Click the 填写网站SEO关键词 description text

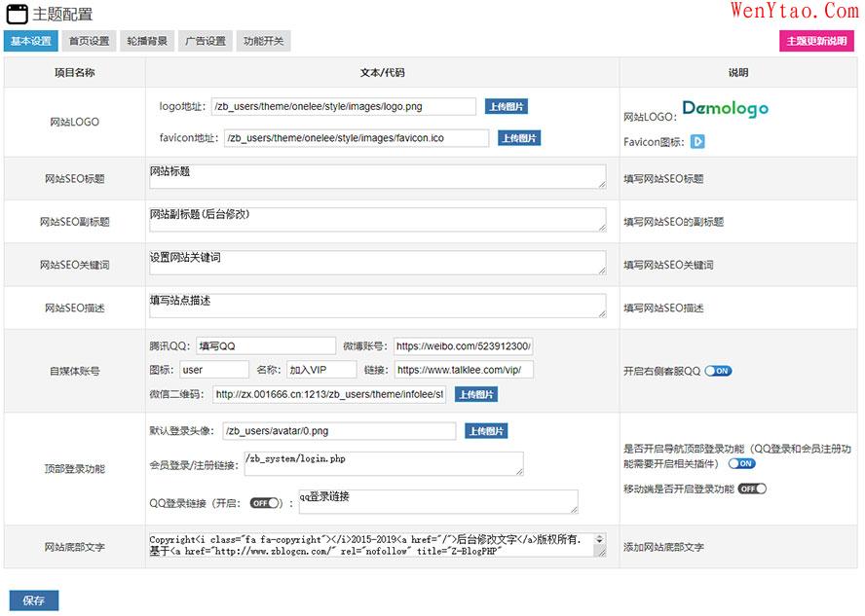click(668, 265)
